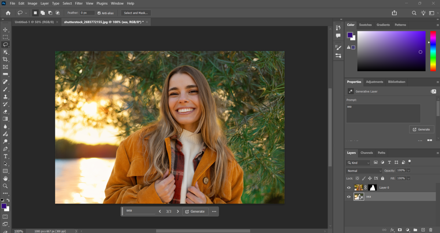Toggle Lock all padlock icon

click(x=382, y=178)
